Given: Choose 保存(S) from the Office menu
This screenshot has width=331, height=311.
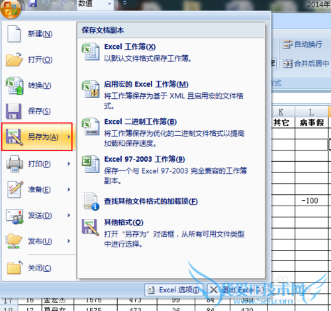Looking at the screenshot, I should (x=39, y=111).
